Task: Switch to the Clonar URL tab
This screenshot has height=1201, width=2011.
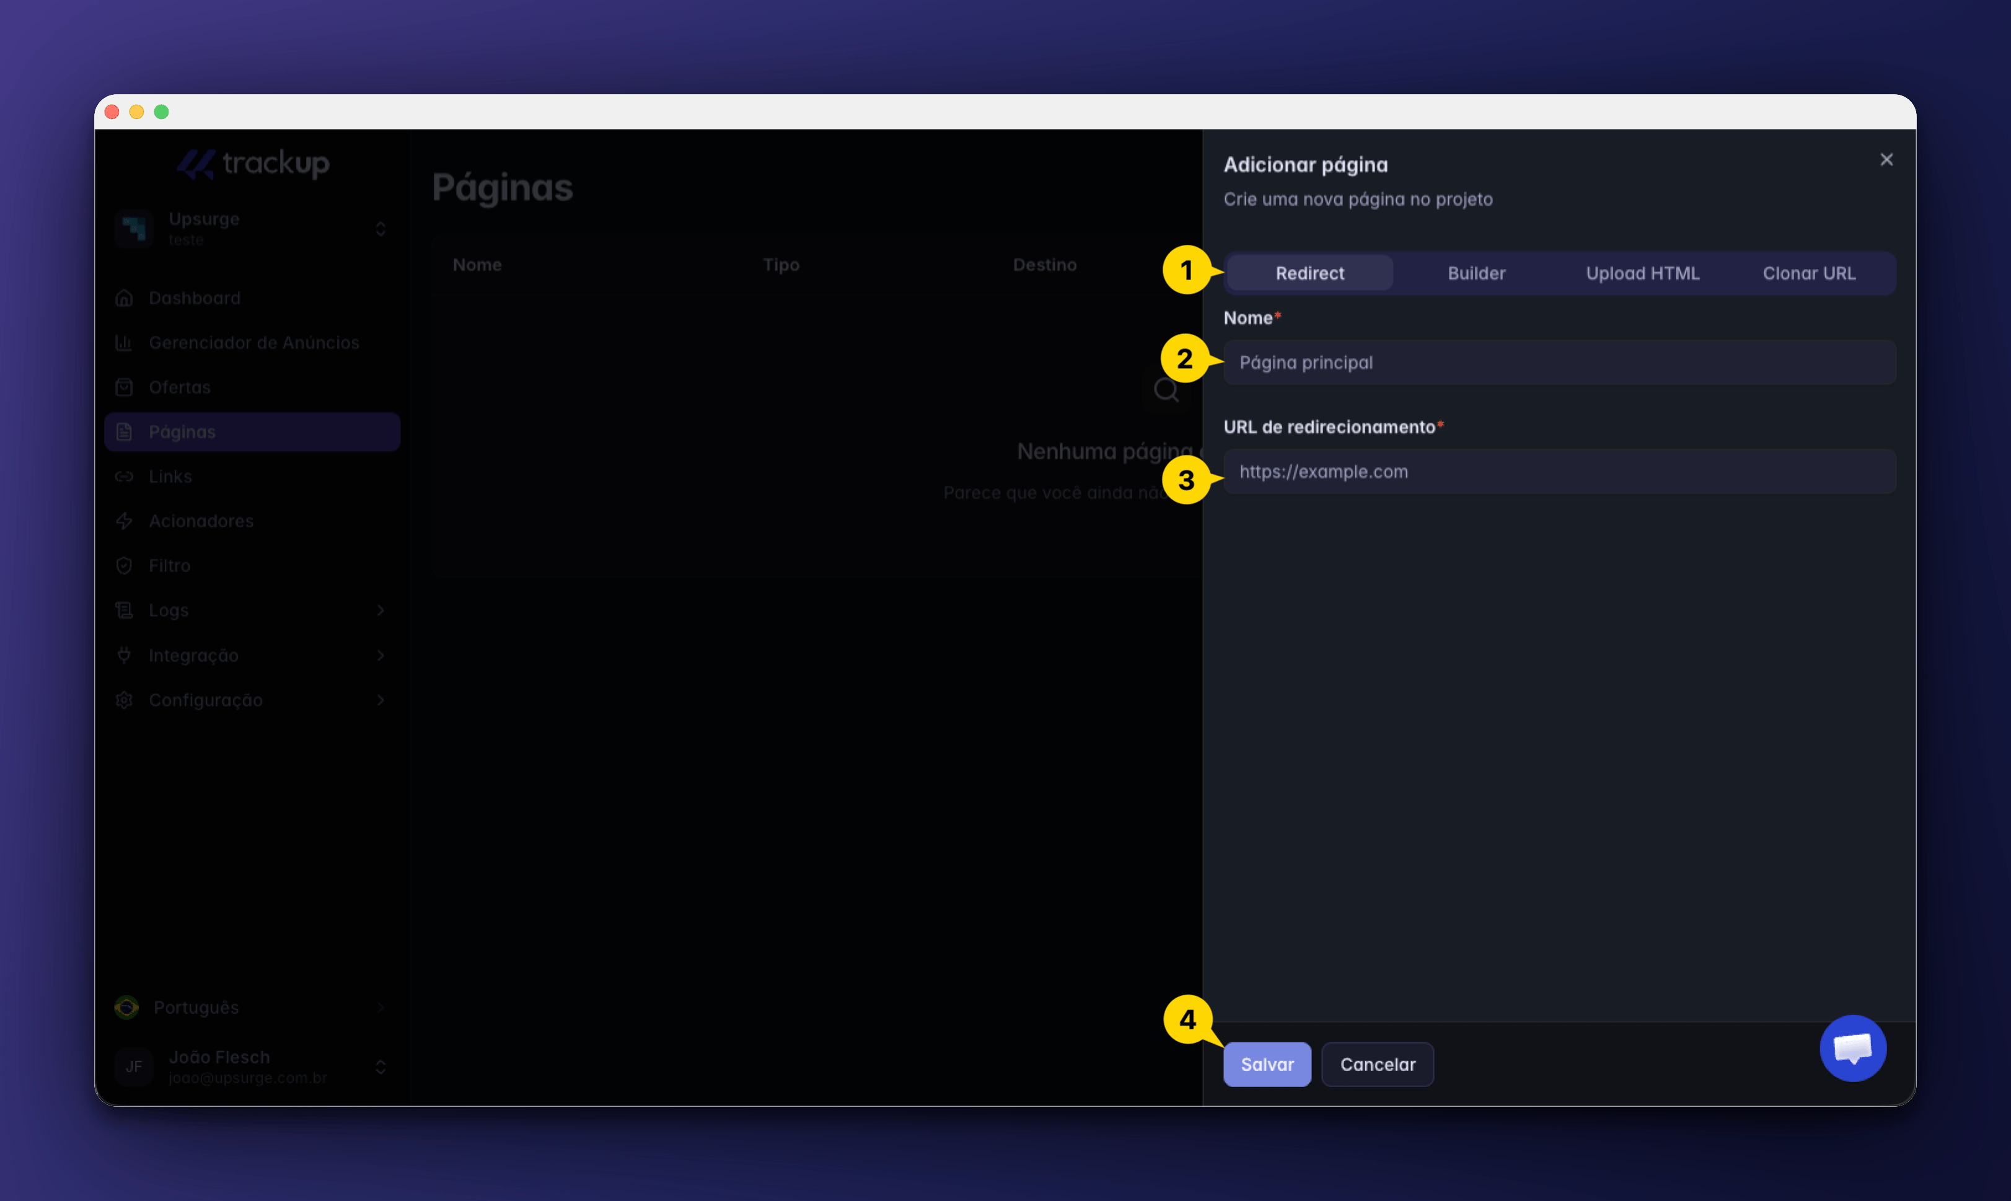Action: (1809, 273)
